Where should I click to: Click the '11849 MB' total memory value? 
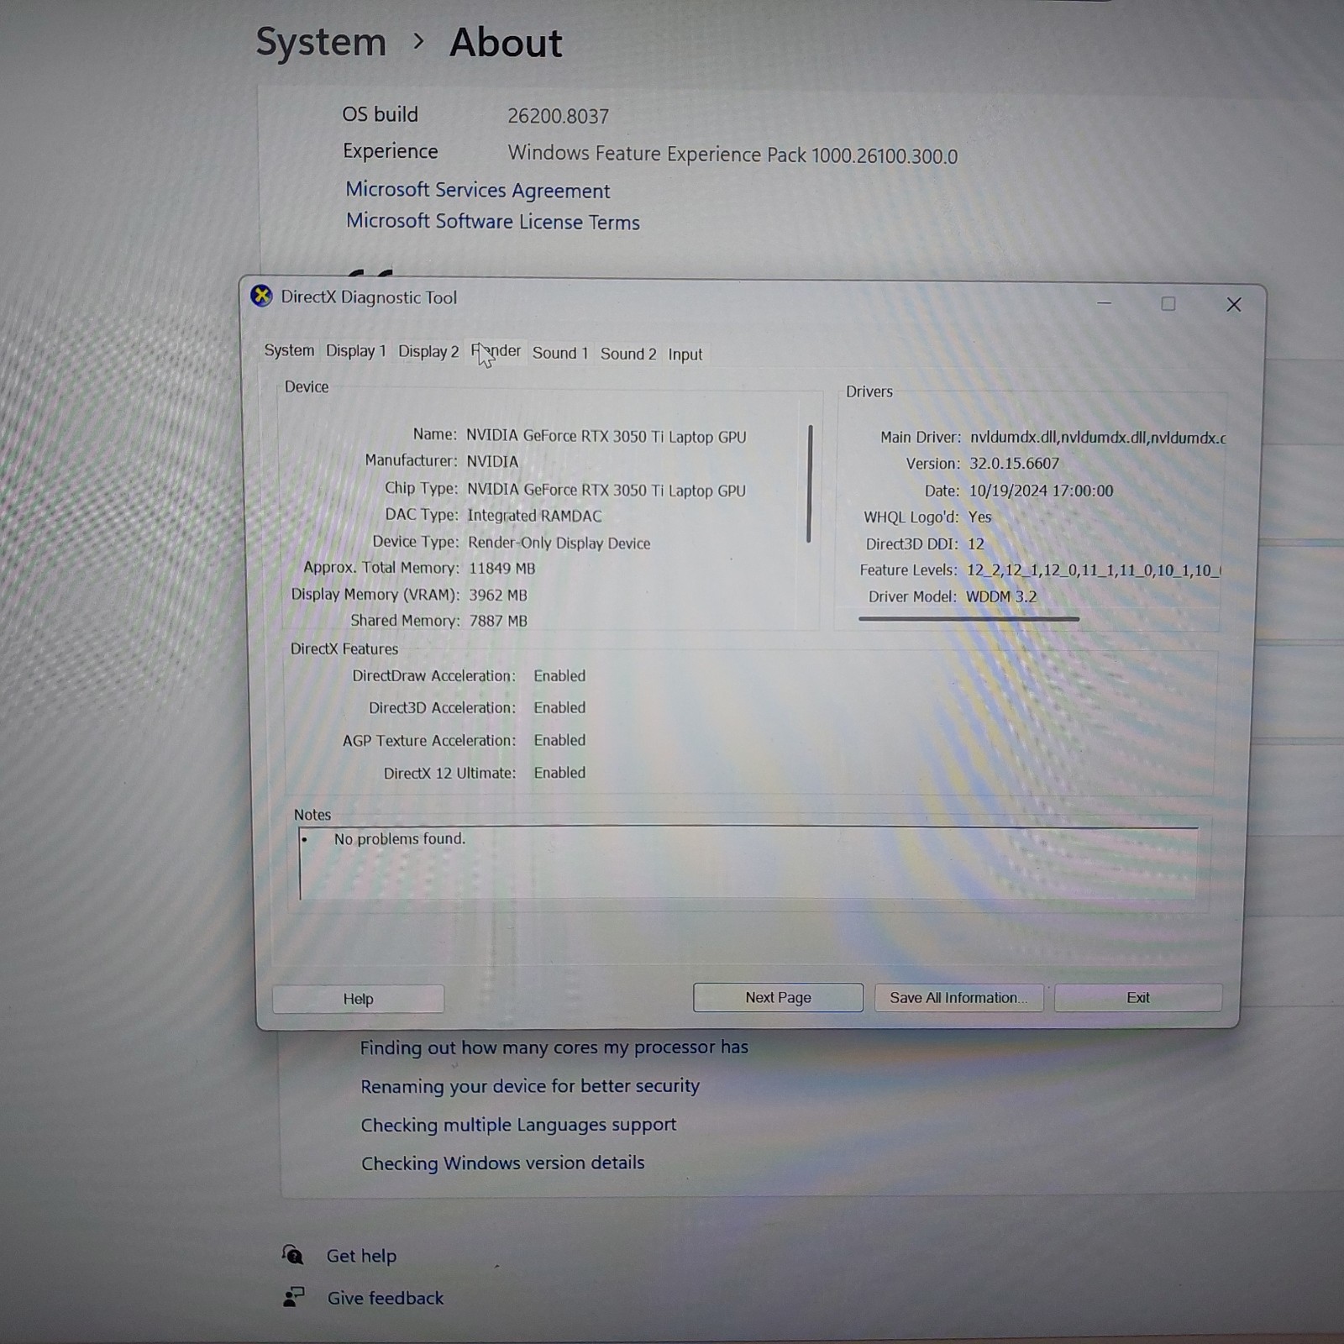(502, 569)
